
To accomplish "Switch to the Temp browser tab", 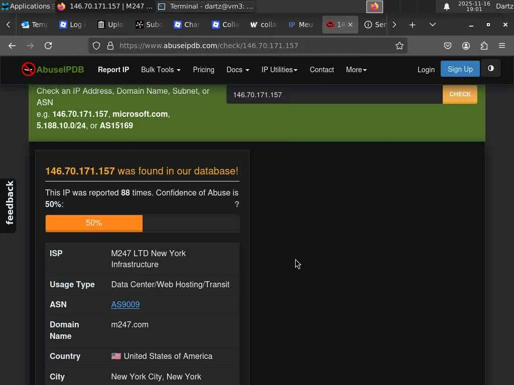I will pyautogui.click(x=35, y=25).
